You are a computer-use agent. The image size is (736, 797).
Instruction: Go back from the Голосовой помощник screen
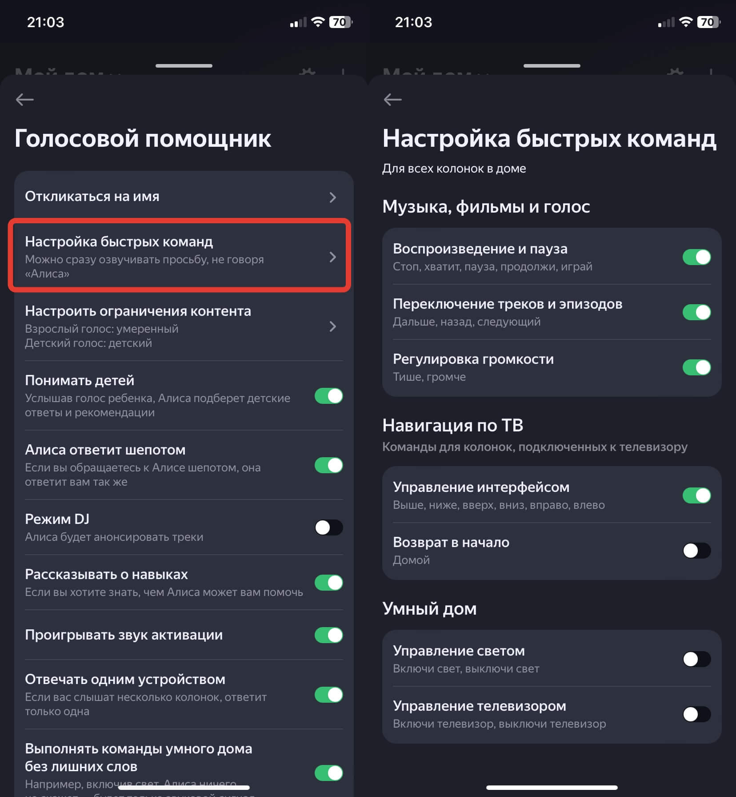(x=25, y=100)
